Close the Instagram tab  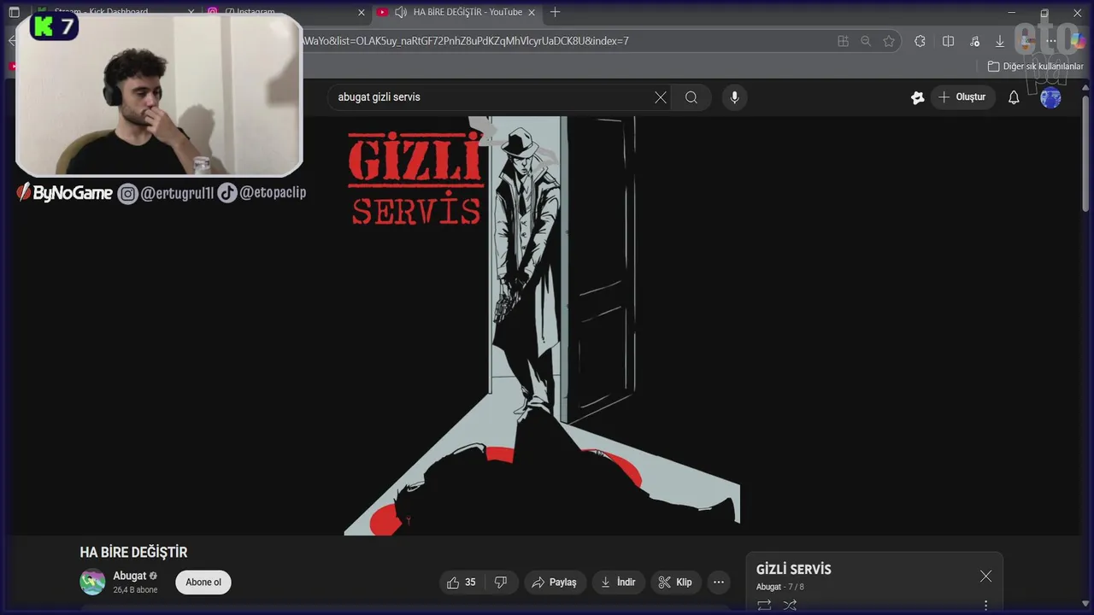pyautogui.click(x=362, y=13)
